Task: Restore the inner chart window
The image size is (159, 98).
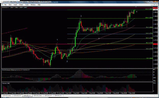Action: point(154,5)
